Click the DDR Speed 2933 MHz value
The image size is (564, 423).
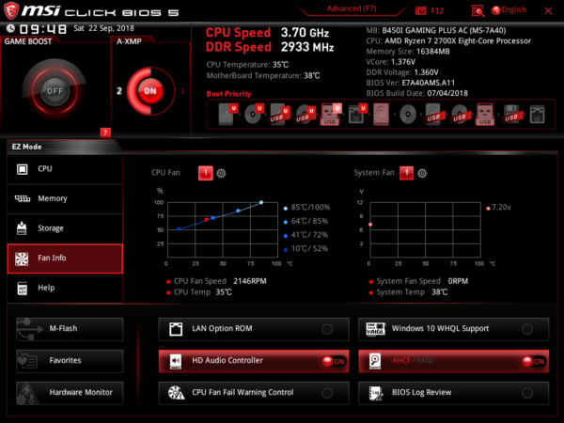pyautogui.click(x=307, y=47)
